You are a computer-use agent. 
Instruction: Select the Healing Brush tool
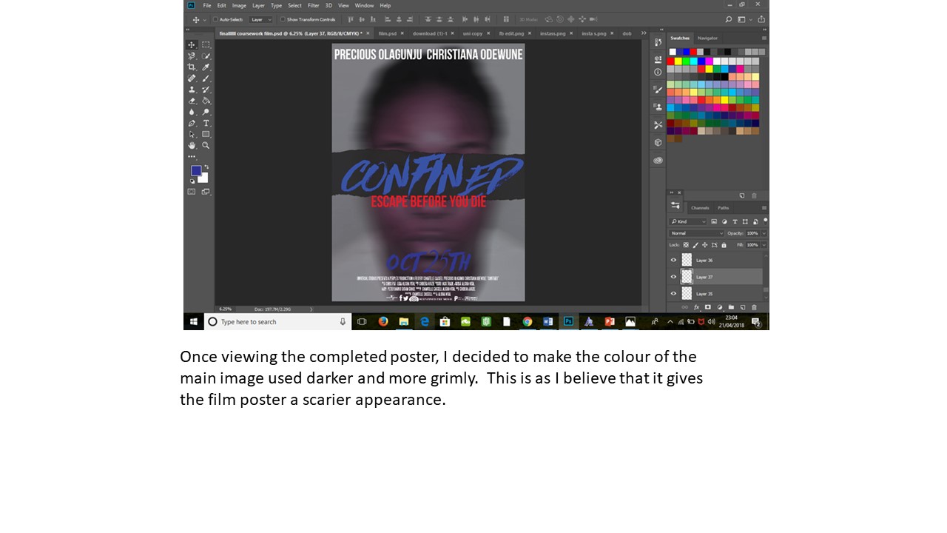[192, 78]
